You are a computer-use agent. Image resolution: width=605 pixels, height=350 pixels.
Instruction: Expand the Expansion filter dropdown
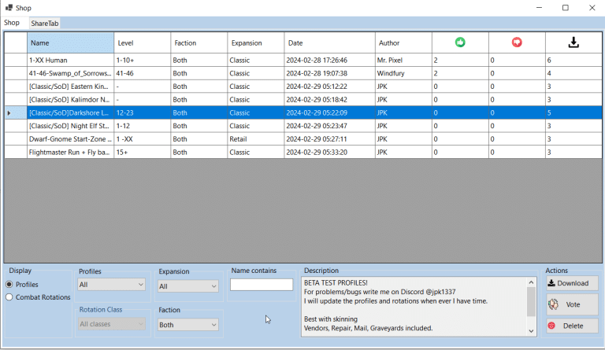[187, 286]
